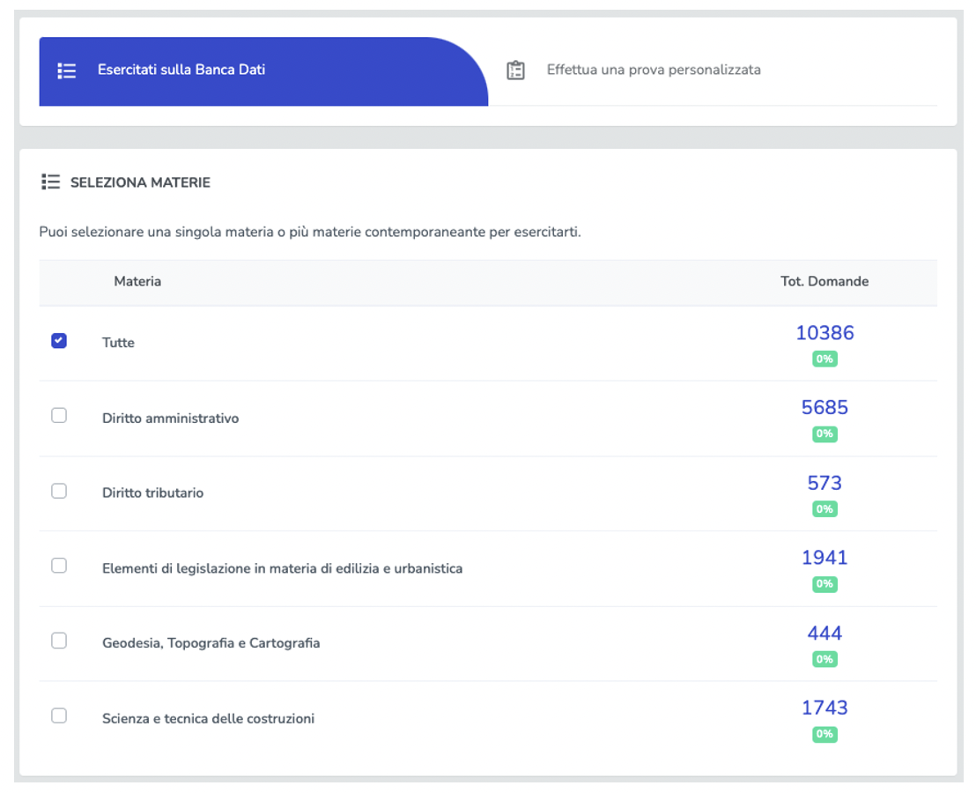
Task: Open Effettua una prova personalizzata tab
Action: click(x=653, y=70)
